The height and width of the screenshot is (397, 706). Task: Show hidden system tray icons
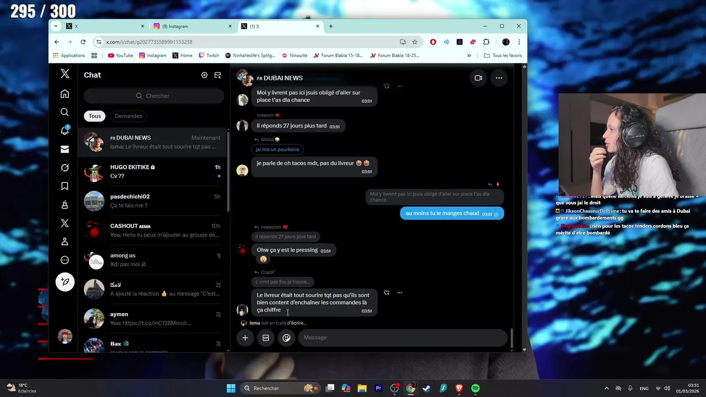pos(606,388)
